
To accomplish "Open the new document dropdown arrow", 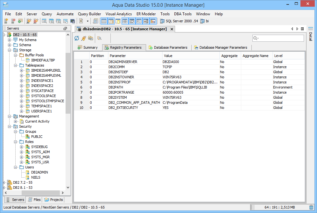I will point(88,21).
